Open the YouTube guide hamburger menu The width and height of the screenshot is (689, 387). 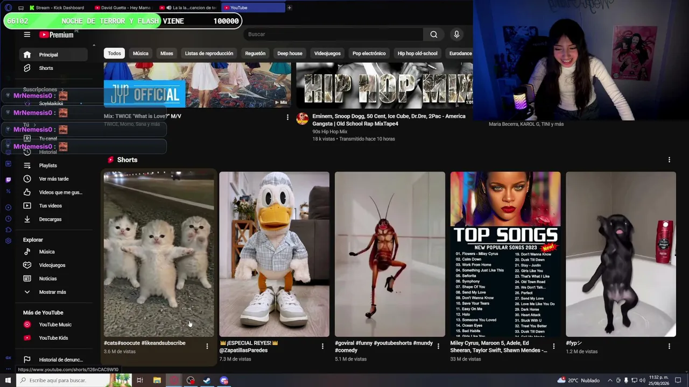tap(27, 34)
